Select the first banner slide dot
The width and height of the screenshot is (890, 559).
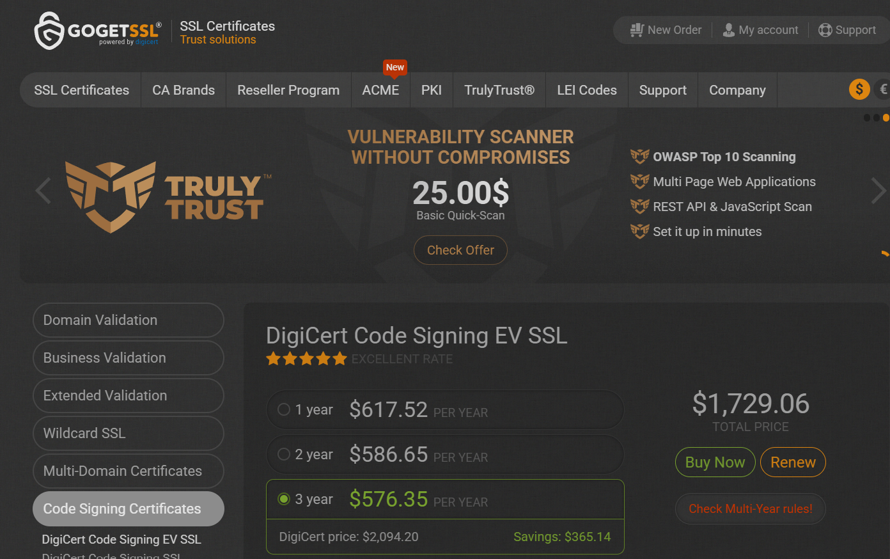pyautogui.click(x=867, y=118)
